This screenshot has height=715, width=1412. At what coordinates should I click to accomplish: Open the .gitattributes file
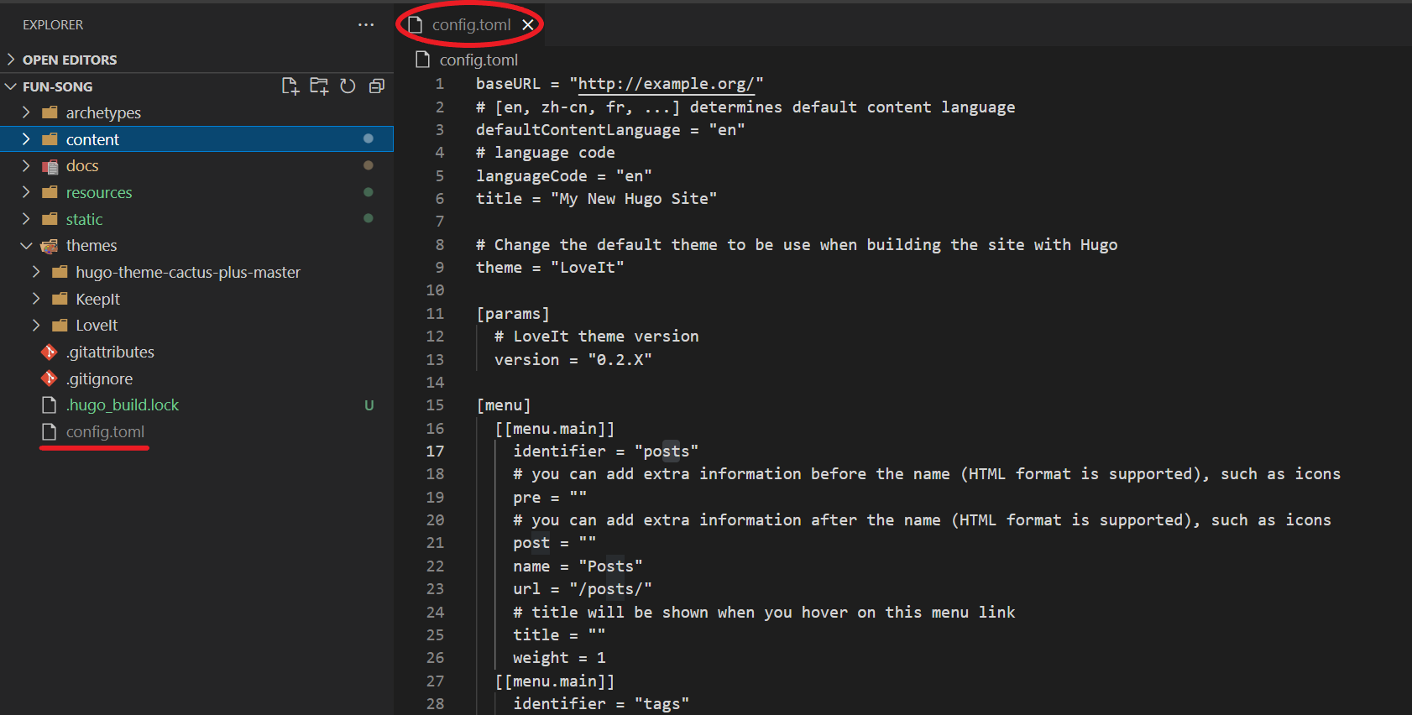(110, 352)
